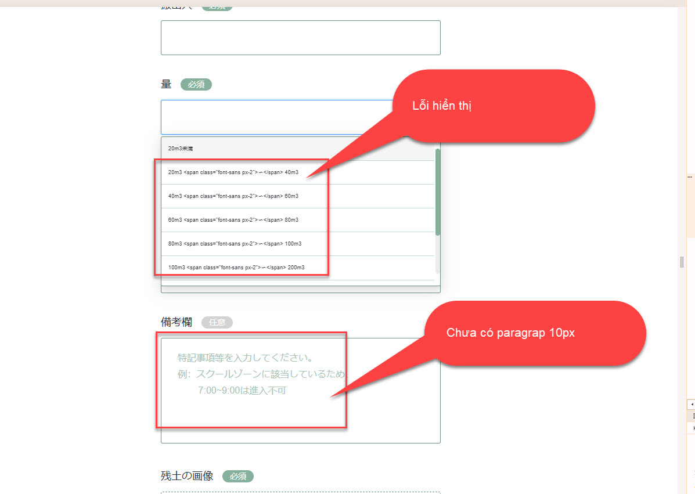
Task: Click the 任意 badge beside 備考欄
Action: (x=217, y=323)
